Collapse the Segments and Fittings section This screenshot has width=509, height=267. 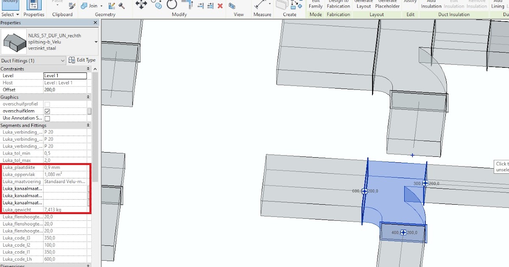pos(88,125)
